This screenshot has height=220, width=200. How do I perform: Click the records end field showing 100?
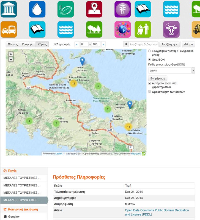coord(96,44)
